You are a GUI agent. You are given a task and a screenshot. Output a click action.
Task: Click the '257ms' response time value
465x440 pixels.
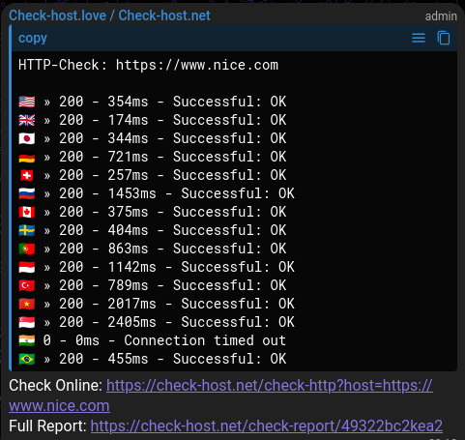(x=128, y=175)
